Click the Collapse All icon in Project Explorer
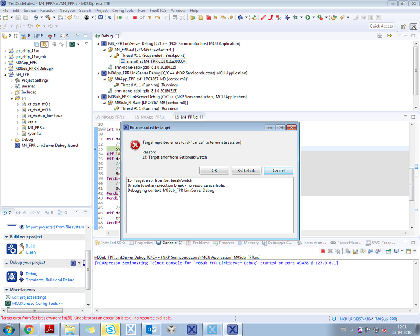Viewport: 420px width, 336px height. coord(37,44)
